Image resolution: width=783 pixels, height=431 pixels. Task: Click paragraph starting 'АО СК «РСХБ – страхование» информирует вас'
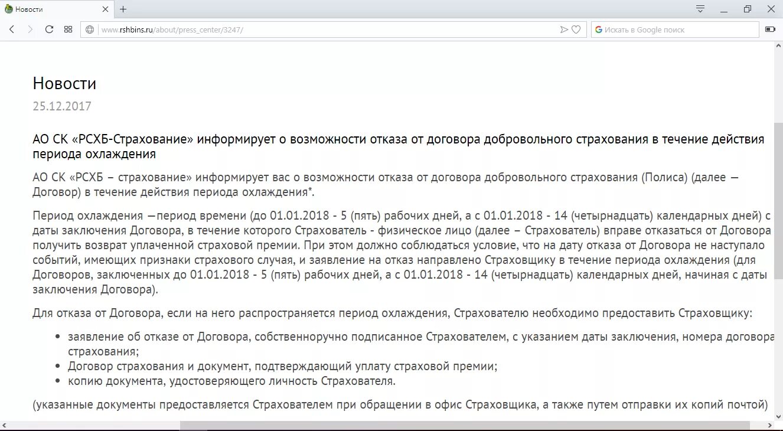[386, 185]
